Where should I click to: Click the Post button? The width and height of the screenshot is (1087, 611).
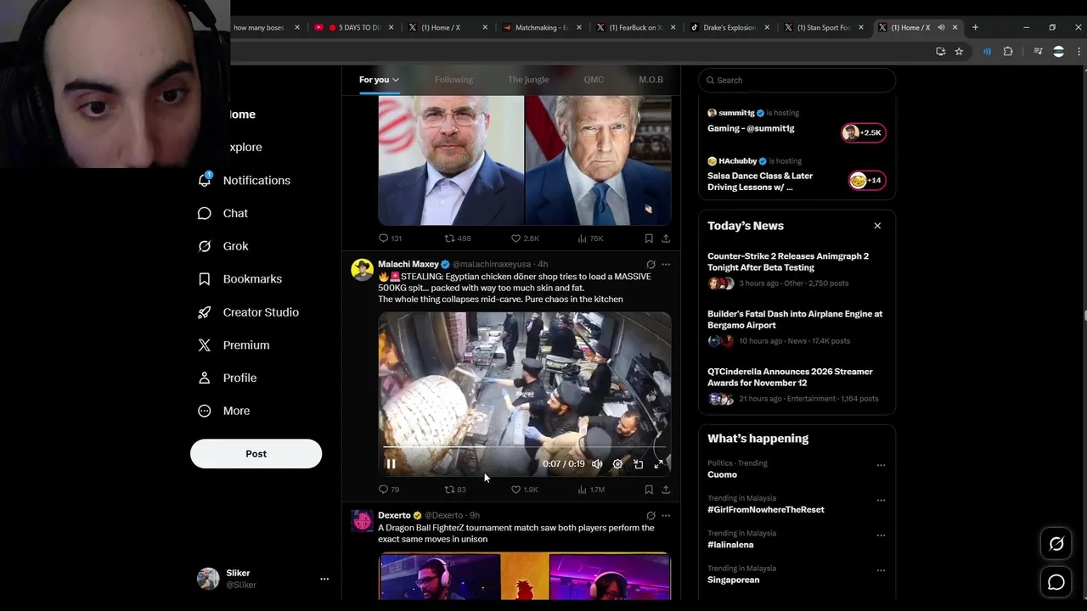pos(256,453)
